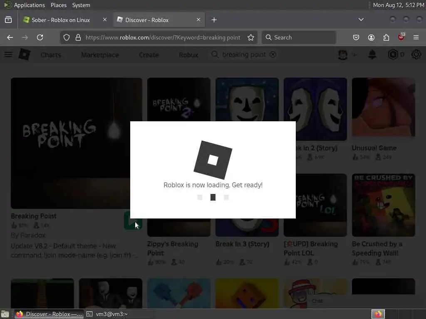This screenshot has height=319, width=426.
Task: Open the Applications menu in top panel
Action: pos(30,5)
